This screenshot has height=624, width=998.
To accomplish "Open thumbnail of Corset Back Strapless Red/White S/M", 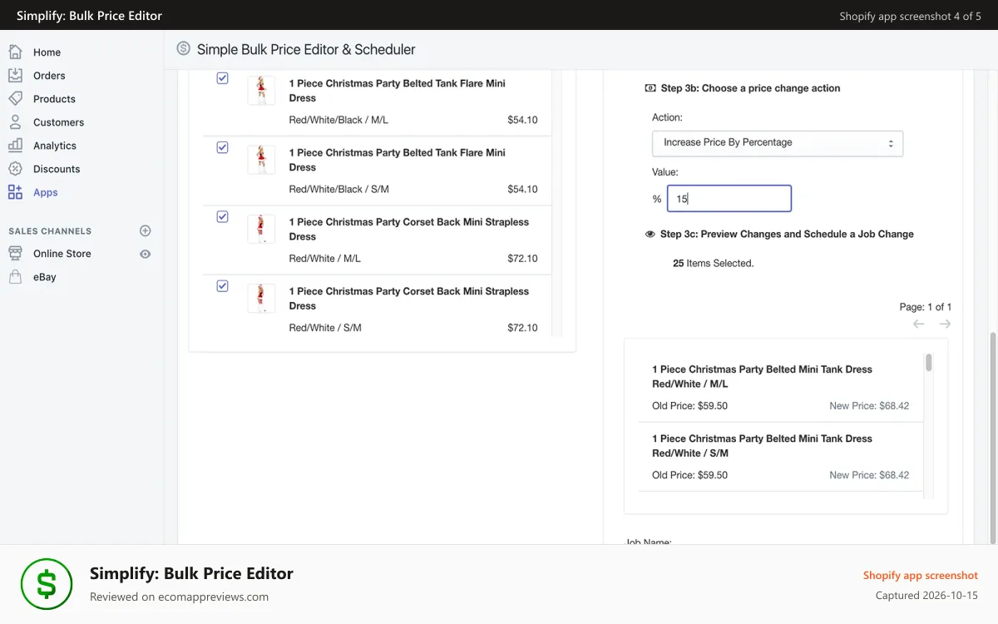I will (x=261, y=298).
